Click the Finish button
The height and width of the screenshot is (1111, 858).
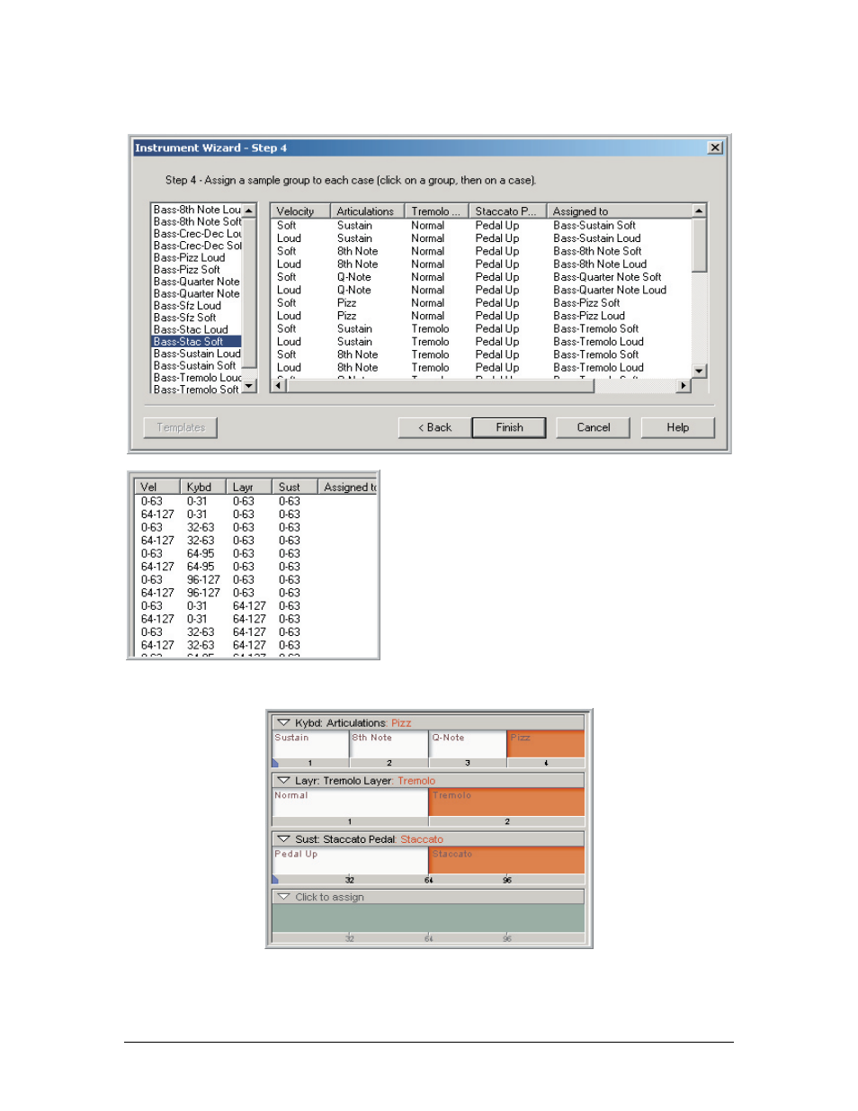click(509, 427)
